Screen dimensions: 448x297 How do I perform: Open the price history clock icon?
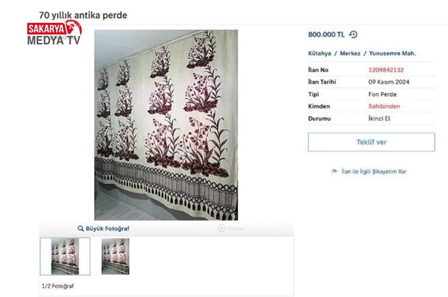pyautogui.click(x=353, y=34)
